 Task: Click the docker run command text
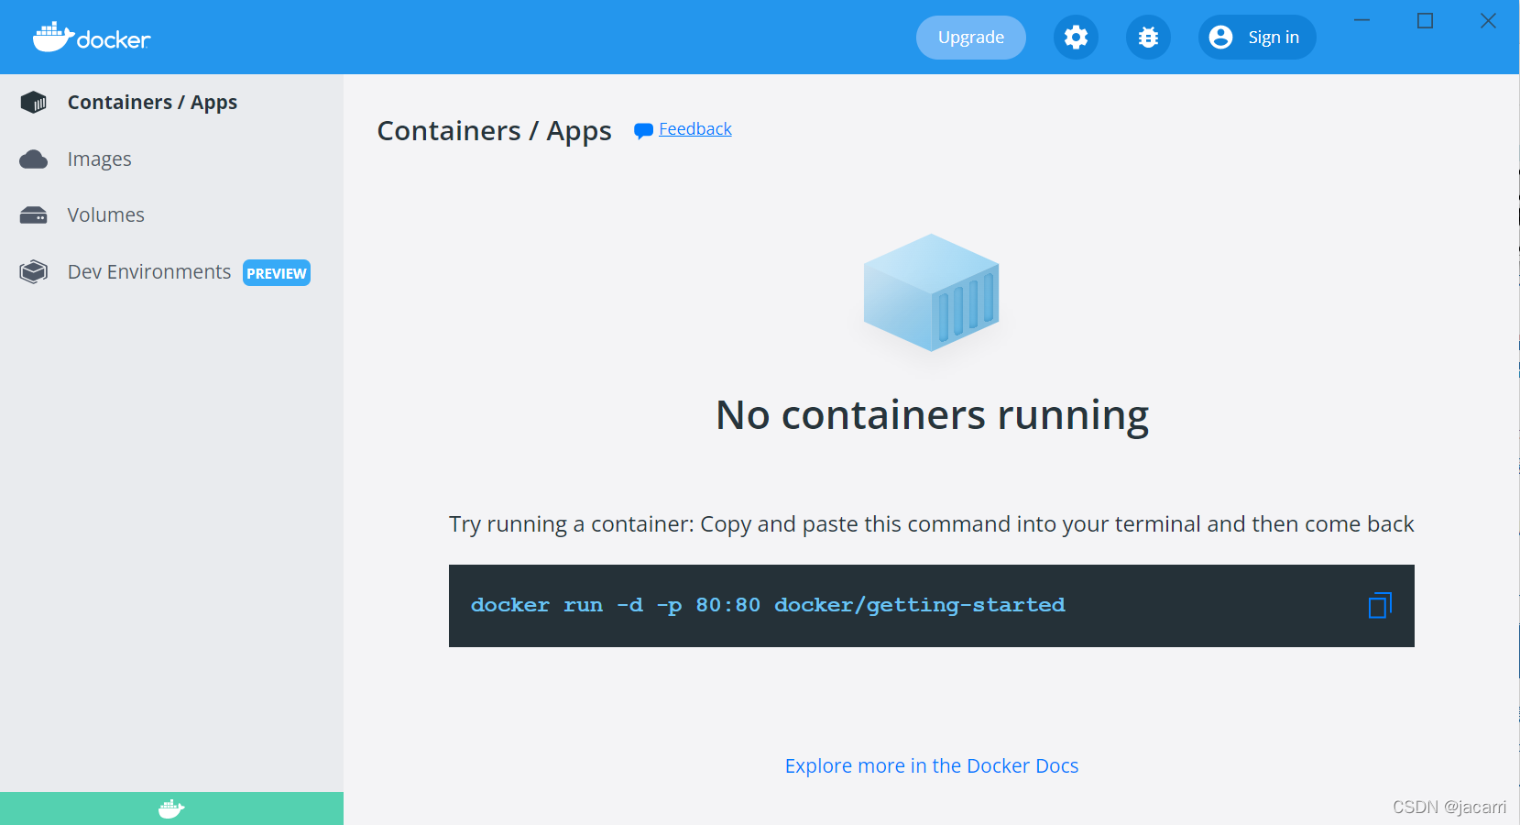[768, 605]
